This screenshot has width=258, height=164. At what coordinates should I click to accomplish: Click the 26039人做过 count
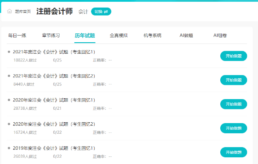(25, 156)
